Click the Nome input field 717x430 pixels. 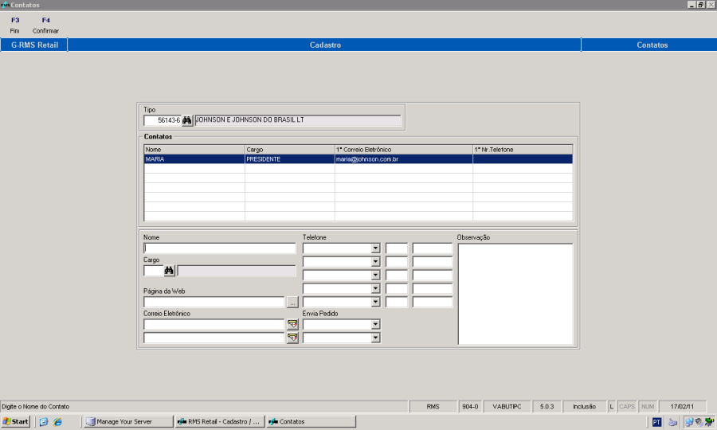click(x=220, y=248)
